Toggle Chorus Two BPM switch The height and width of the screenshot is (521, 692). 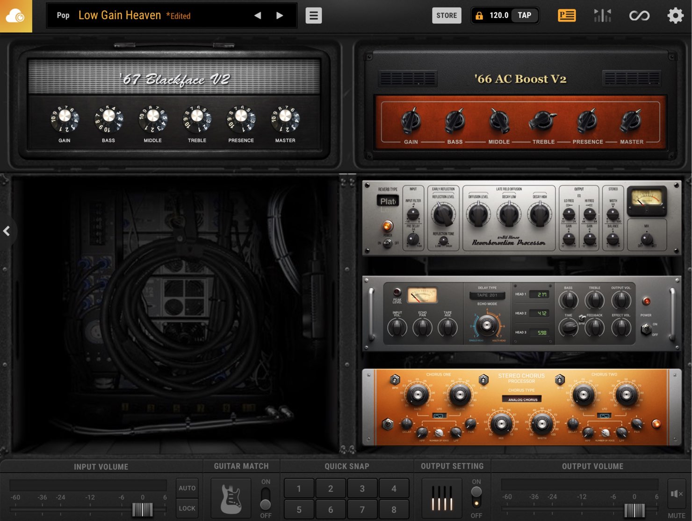click(x=560, y=380)
